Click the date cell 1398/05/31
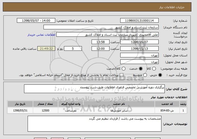Viewport: 197px width, 139px height. [x=20, y=111]
